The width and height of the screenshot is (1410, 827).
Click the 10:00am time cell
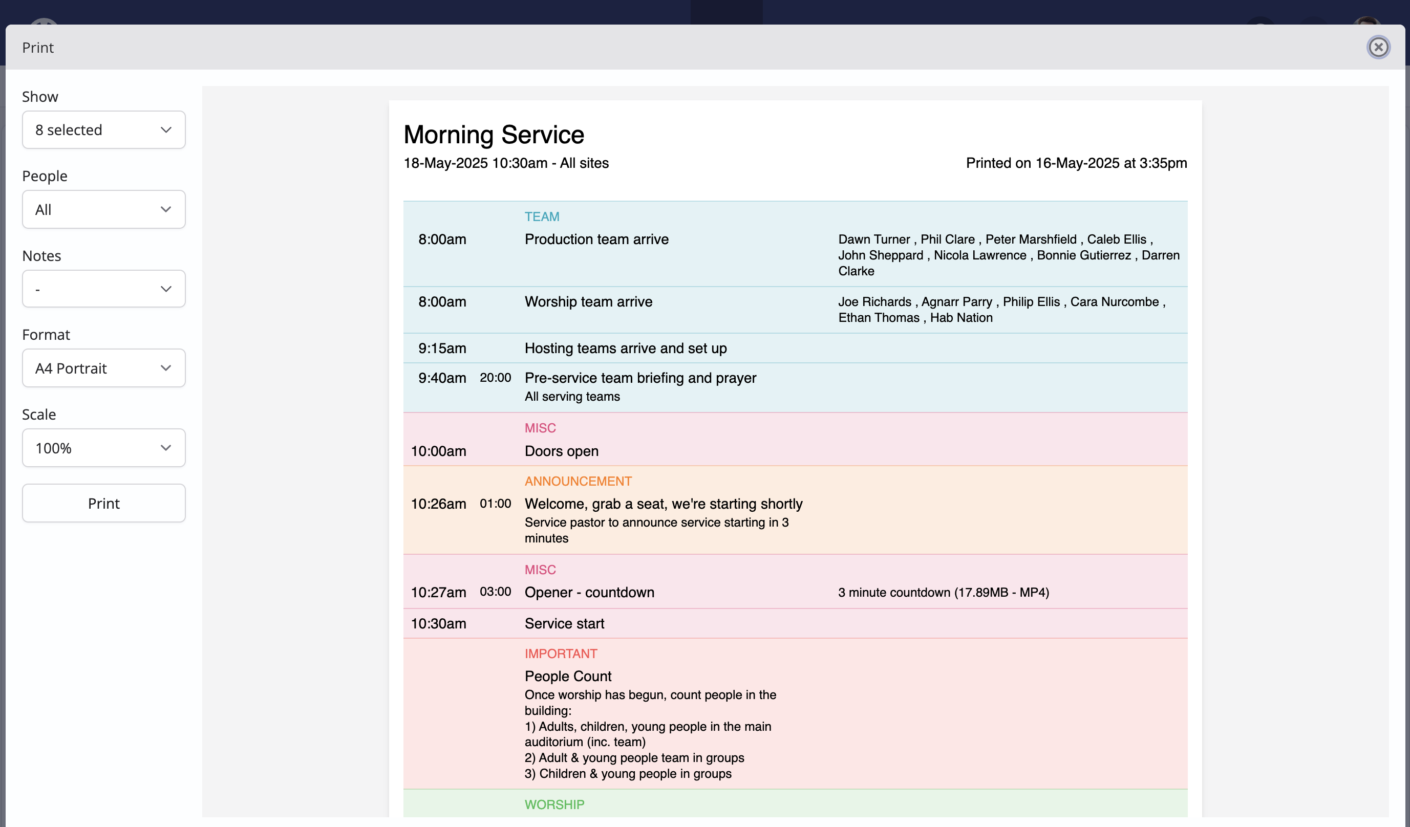click(x=438, y=451)
